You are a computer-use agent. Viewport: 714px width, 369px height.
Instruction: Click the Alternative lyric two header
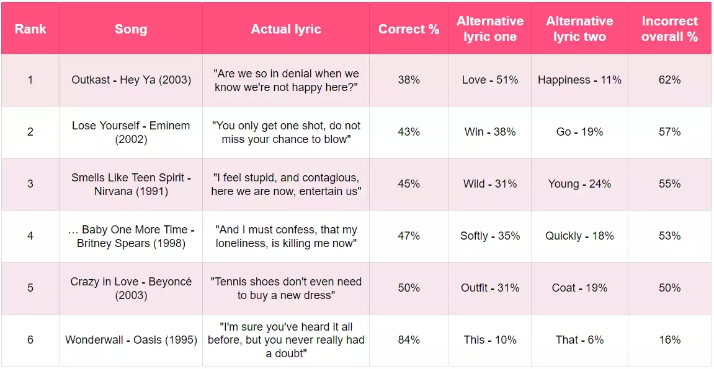pos(579,29)
